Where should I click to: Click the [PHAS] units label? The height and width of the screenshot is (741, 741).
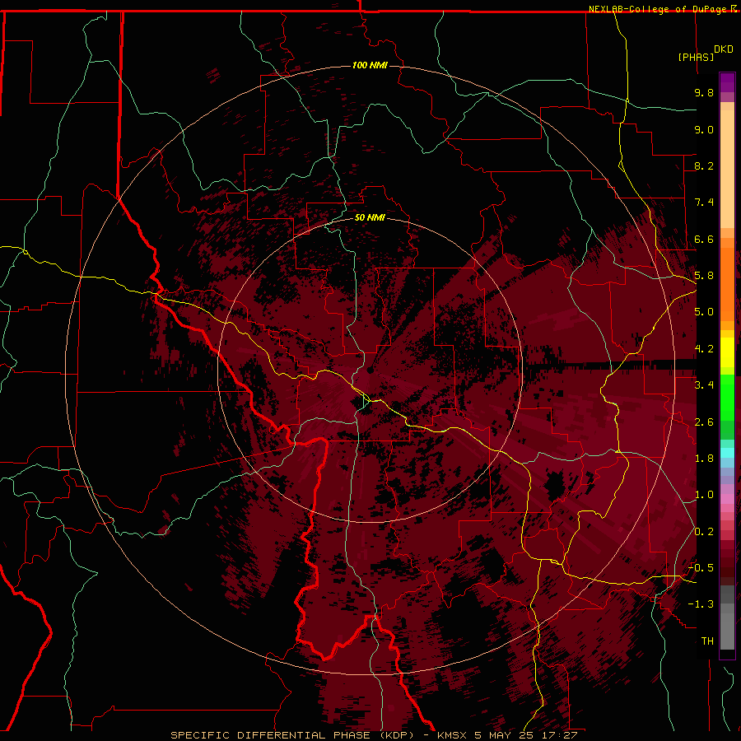pyautogui.click(x=696, y=57)
